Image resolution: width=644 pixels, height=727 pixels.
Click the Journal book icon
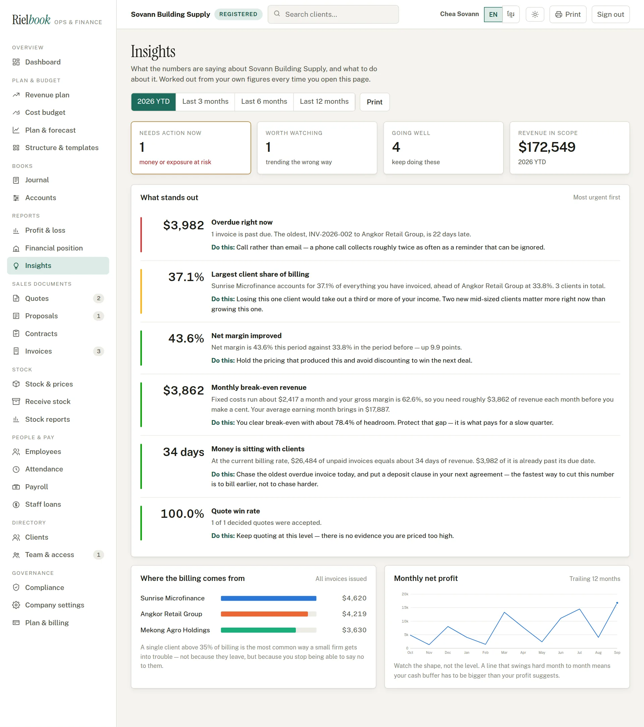[x=16, y=180]
